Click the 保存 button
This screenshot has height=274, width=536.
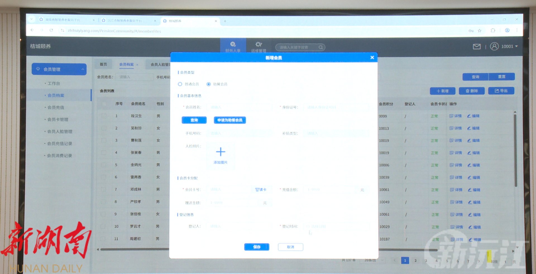pos(257,247)
